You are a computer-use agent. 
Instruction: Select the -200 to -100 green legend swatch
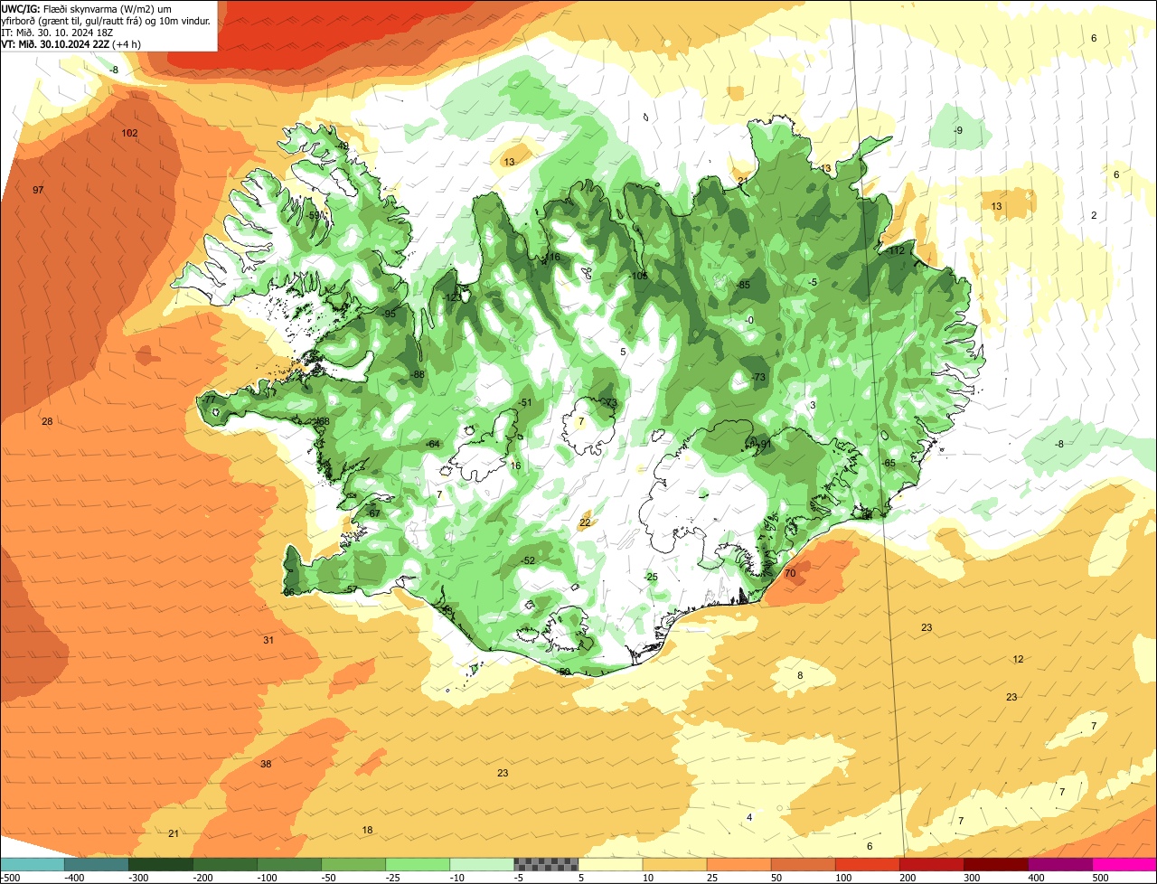pos(225,864)
